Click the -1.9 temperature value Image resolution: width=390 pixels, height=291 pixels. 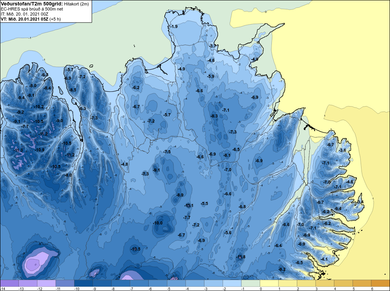click(174, 26)
